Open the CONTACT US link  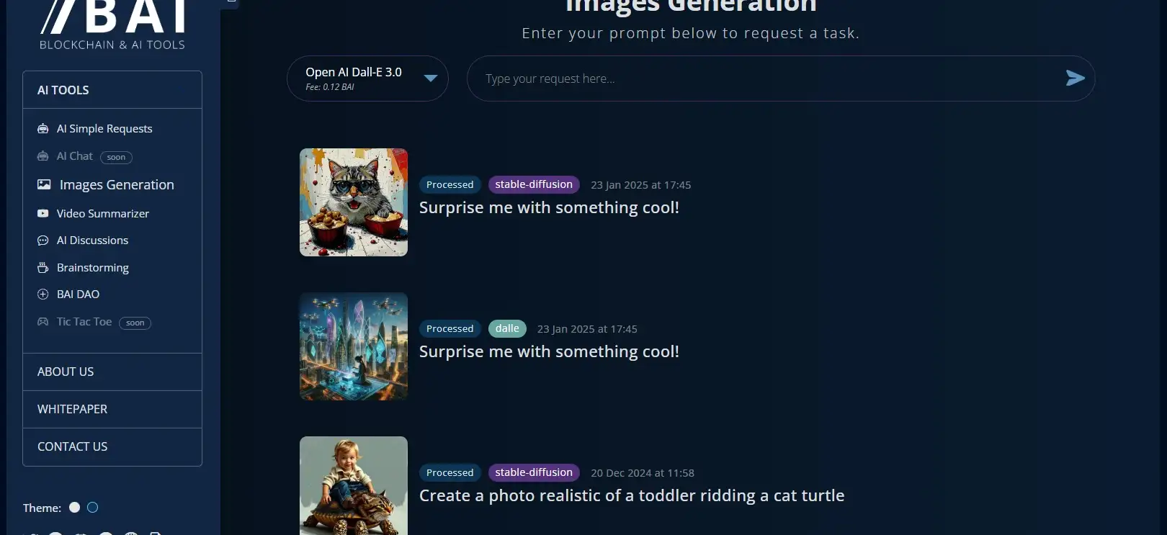coord(112,446)
